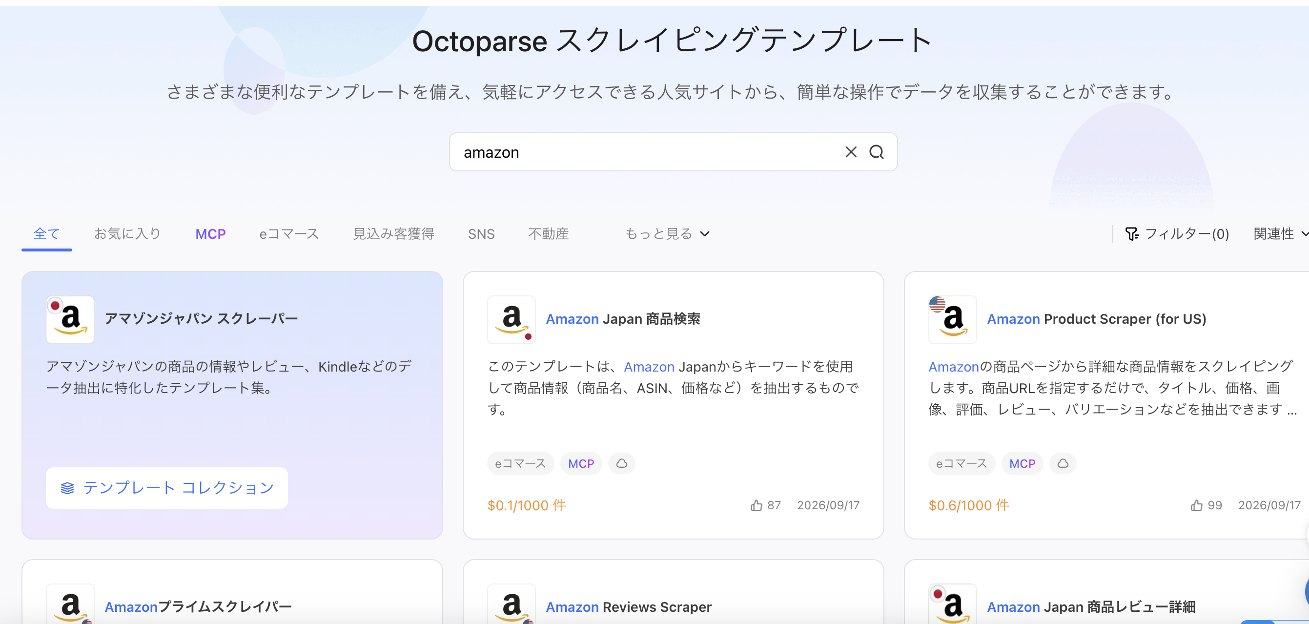Screen dimensions: 1309x624
Task: Click cloud icon on Product Scraper (for US) card
Action: pos(1063,463)
